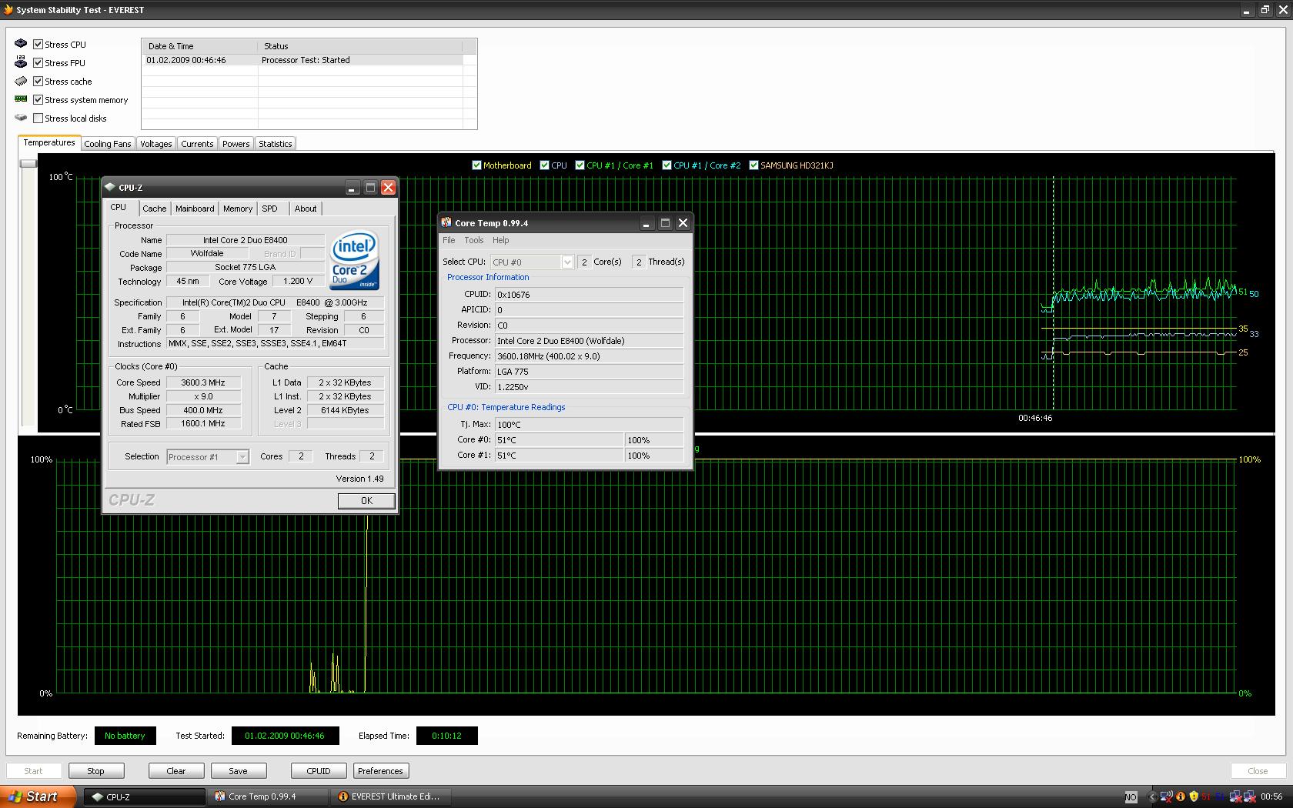
Task: Toggle the CPU temperature graph checkbox
Action: pyautogui.click(x=545, y=165)
